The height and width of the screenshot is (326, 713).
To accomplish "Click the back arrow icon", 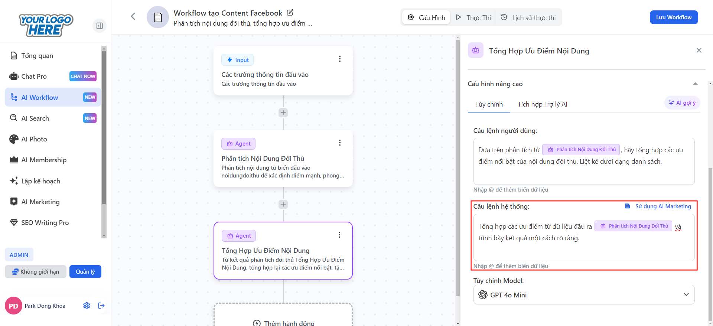I will [133, 16].
